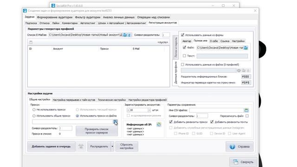Click the app icon in the dialog title bar
Screen dimensions: 297x167
pos(25,11)
